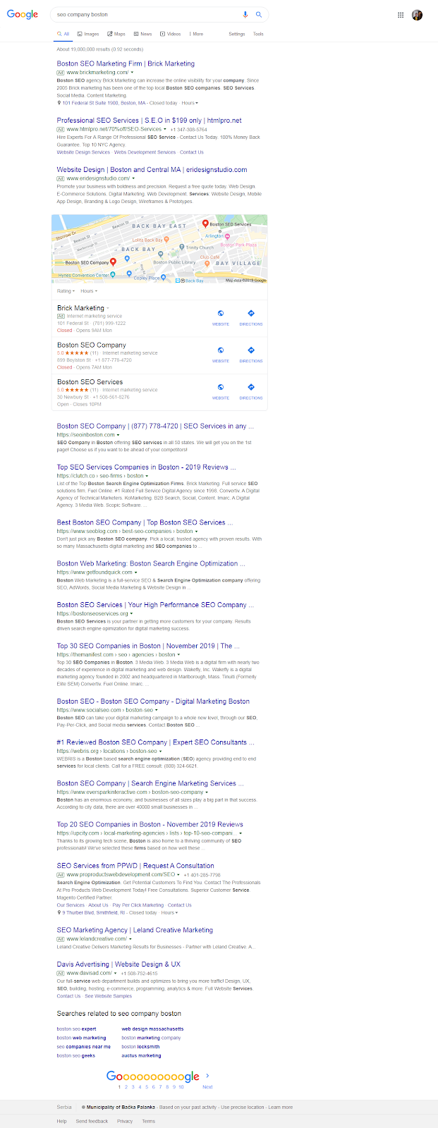The width and height of the screenshot is (438, 1128).
Task: Click the 'Next' pagination text link
Action: (207, 1087)
